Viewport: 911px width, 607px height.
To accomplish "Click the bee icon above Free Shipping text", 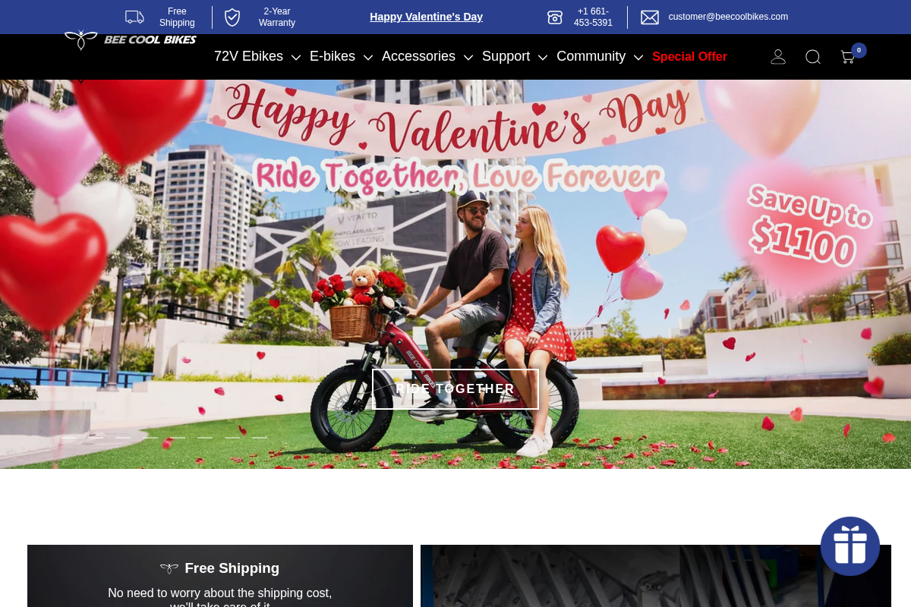I will [169, 568].
